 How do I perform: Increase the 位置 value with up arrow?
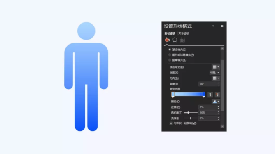pyautogui.click(x=218, y=106)
